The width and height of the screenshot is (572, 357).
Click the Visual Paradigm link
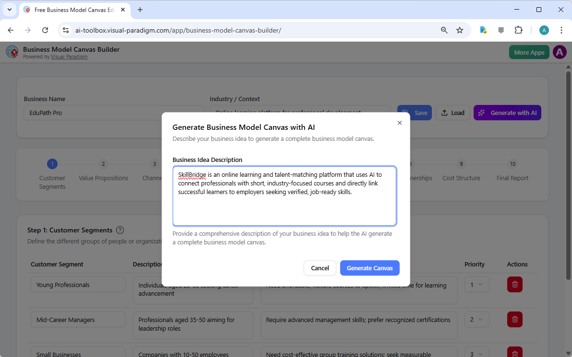[69, 57]
